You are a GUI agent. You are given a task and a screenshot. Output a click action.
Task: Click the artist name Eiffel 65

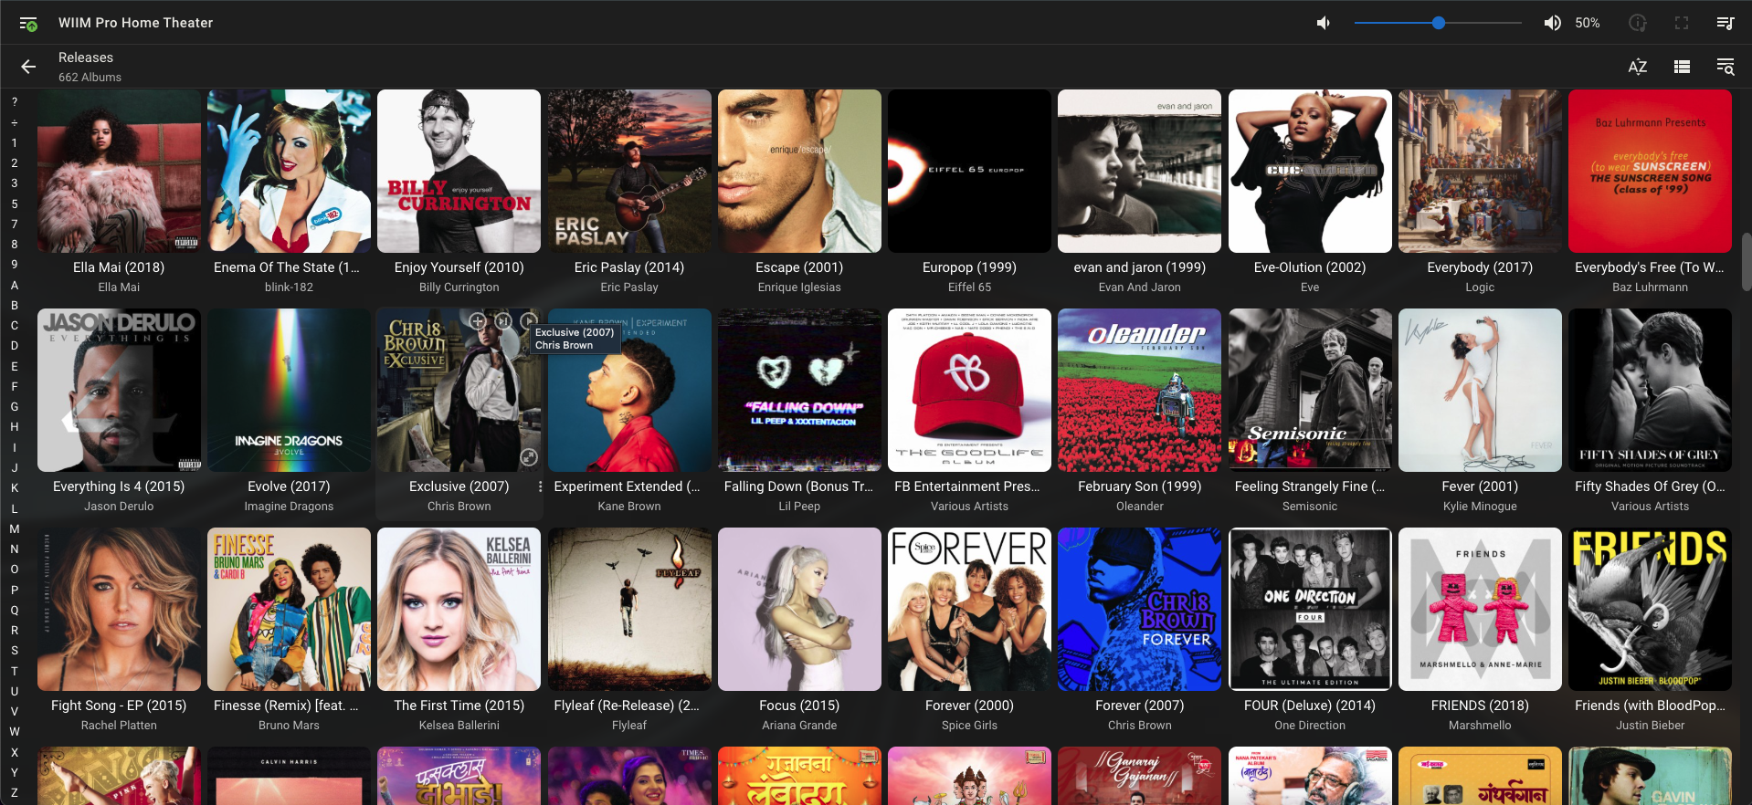[x=969, y=287]
